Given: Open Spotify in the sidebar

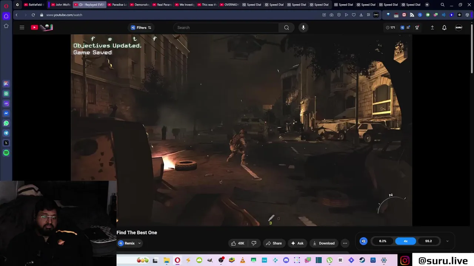Looking at the screenshot, I should coord(6,153).
